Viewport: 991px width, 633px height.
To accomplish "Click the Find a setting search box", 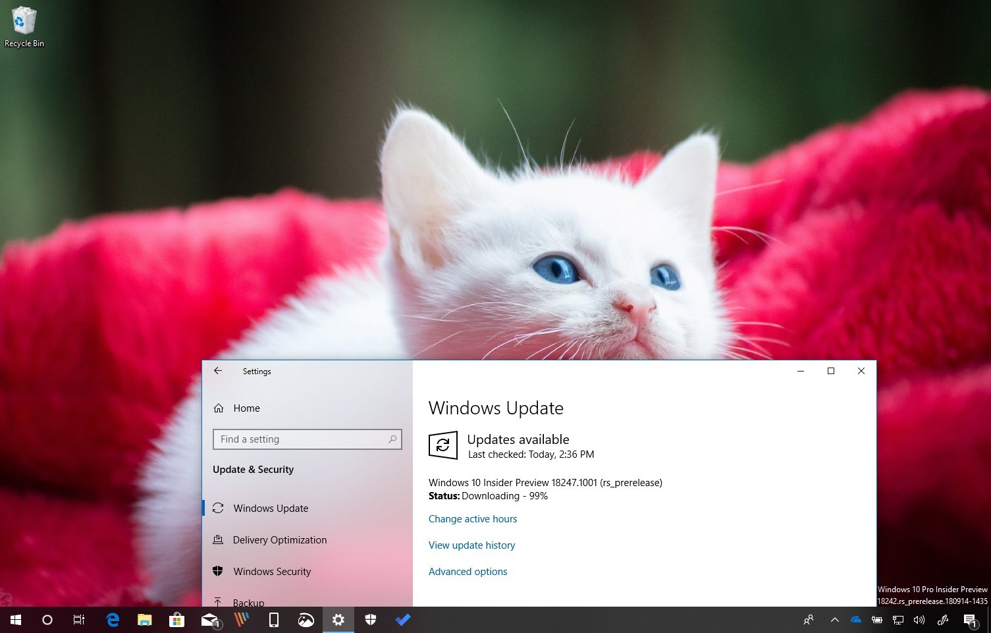I will (x=307, y=439).
